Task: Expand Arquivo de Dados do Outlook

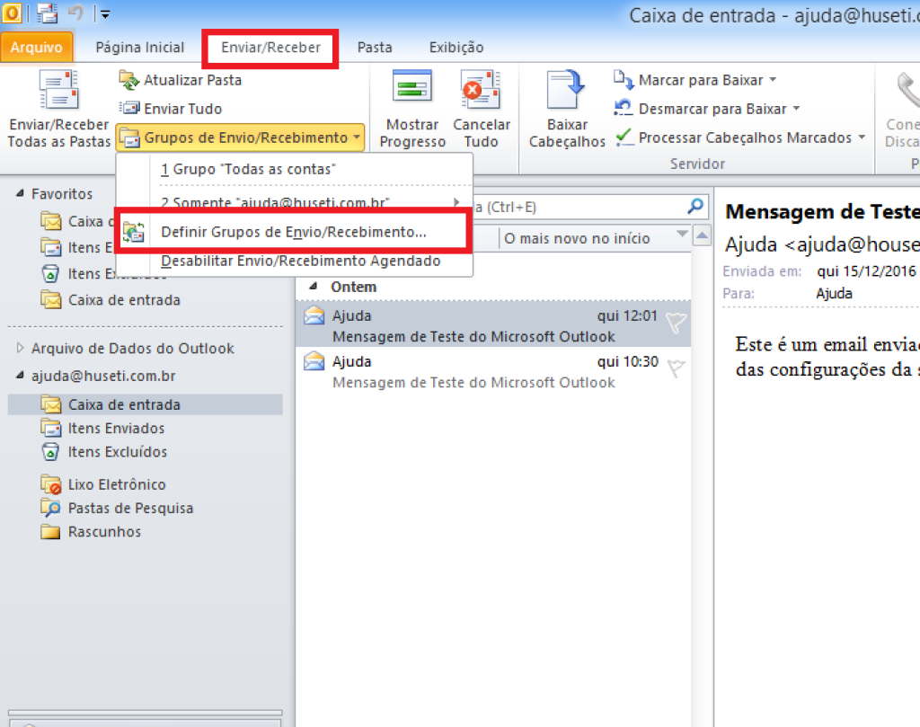Action: click(20, 348)
